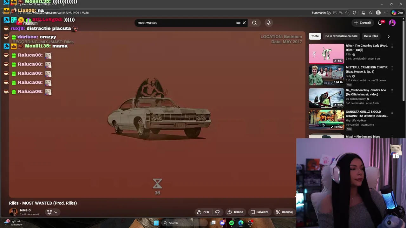Share video via Trimite button

coord(235,212)
